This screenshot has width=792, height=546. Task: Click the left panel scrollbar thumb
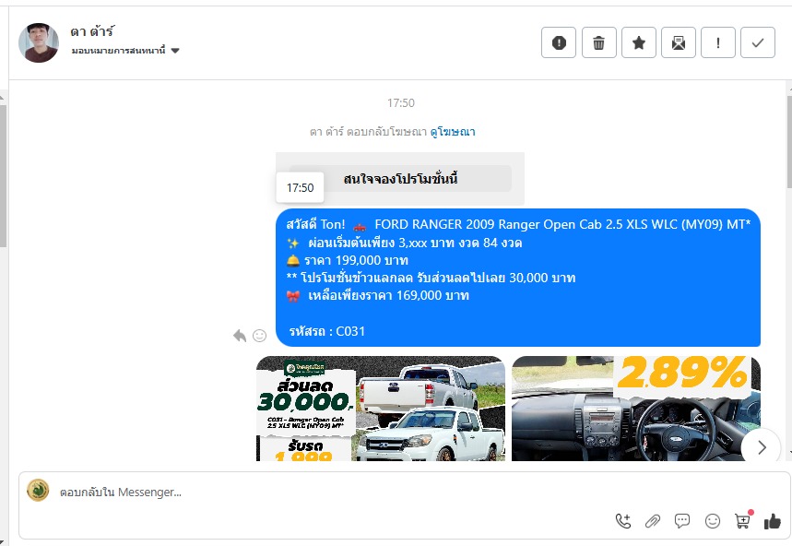click(3, 175)
